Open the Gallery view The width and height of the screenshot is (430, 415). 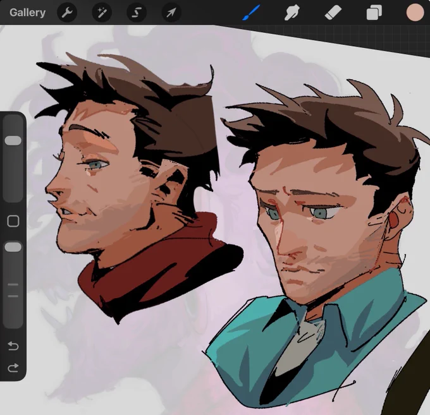(x=27, y=13)
